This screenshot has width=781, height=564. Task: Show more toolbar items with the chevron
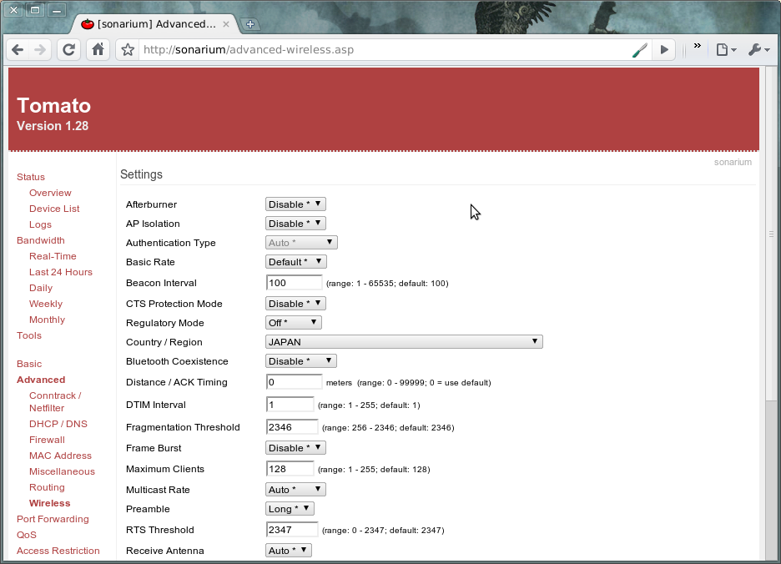click(x=698, y=46)
